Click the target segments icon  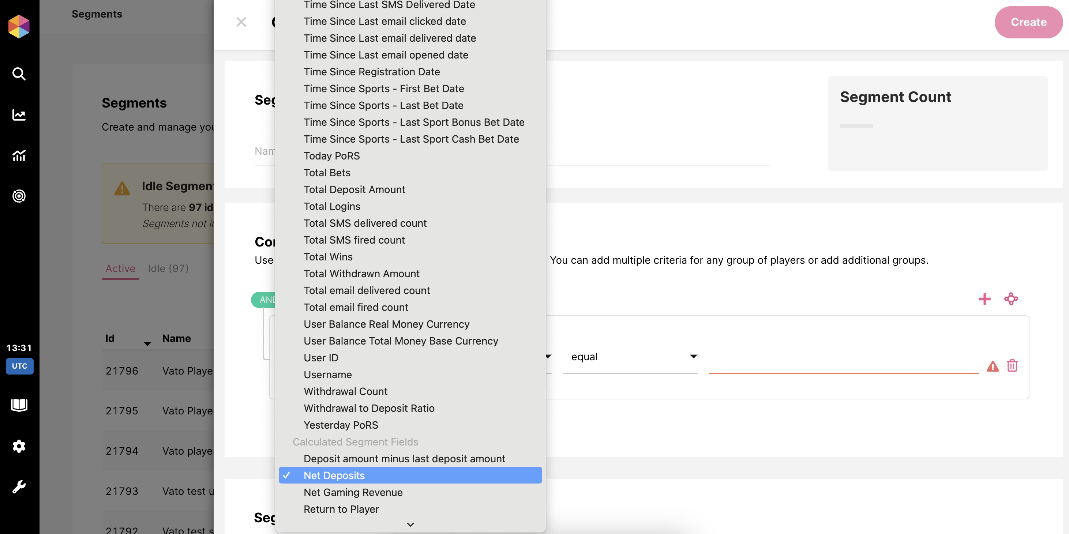coord(19,196)
